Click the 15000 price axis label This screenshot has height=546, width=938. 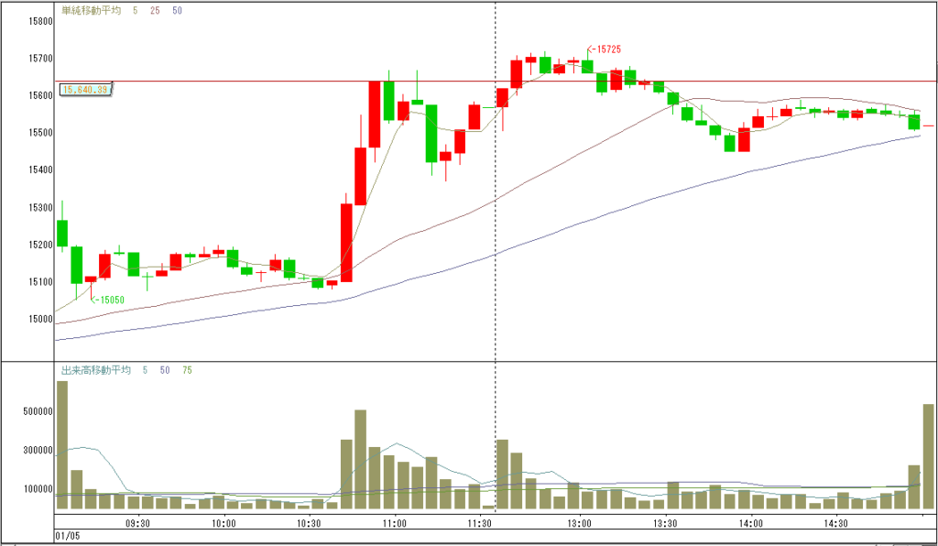tap(40, 319)
